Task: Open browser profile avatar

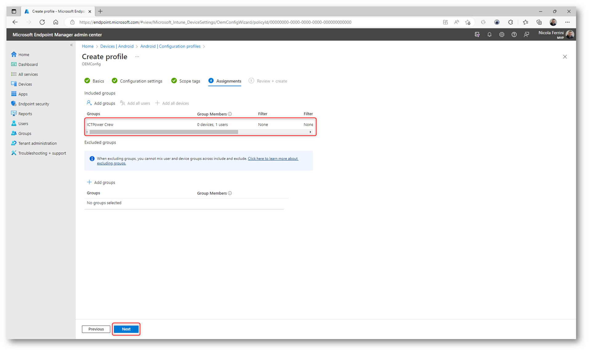Action: click(x=553, y=22)
